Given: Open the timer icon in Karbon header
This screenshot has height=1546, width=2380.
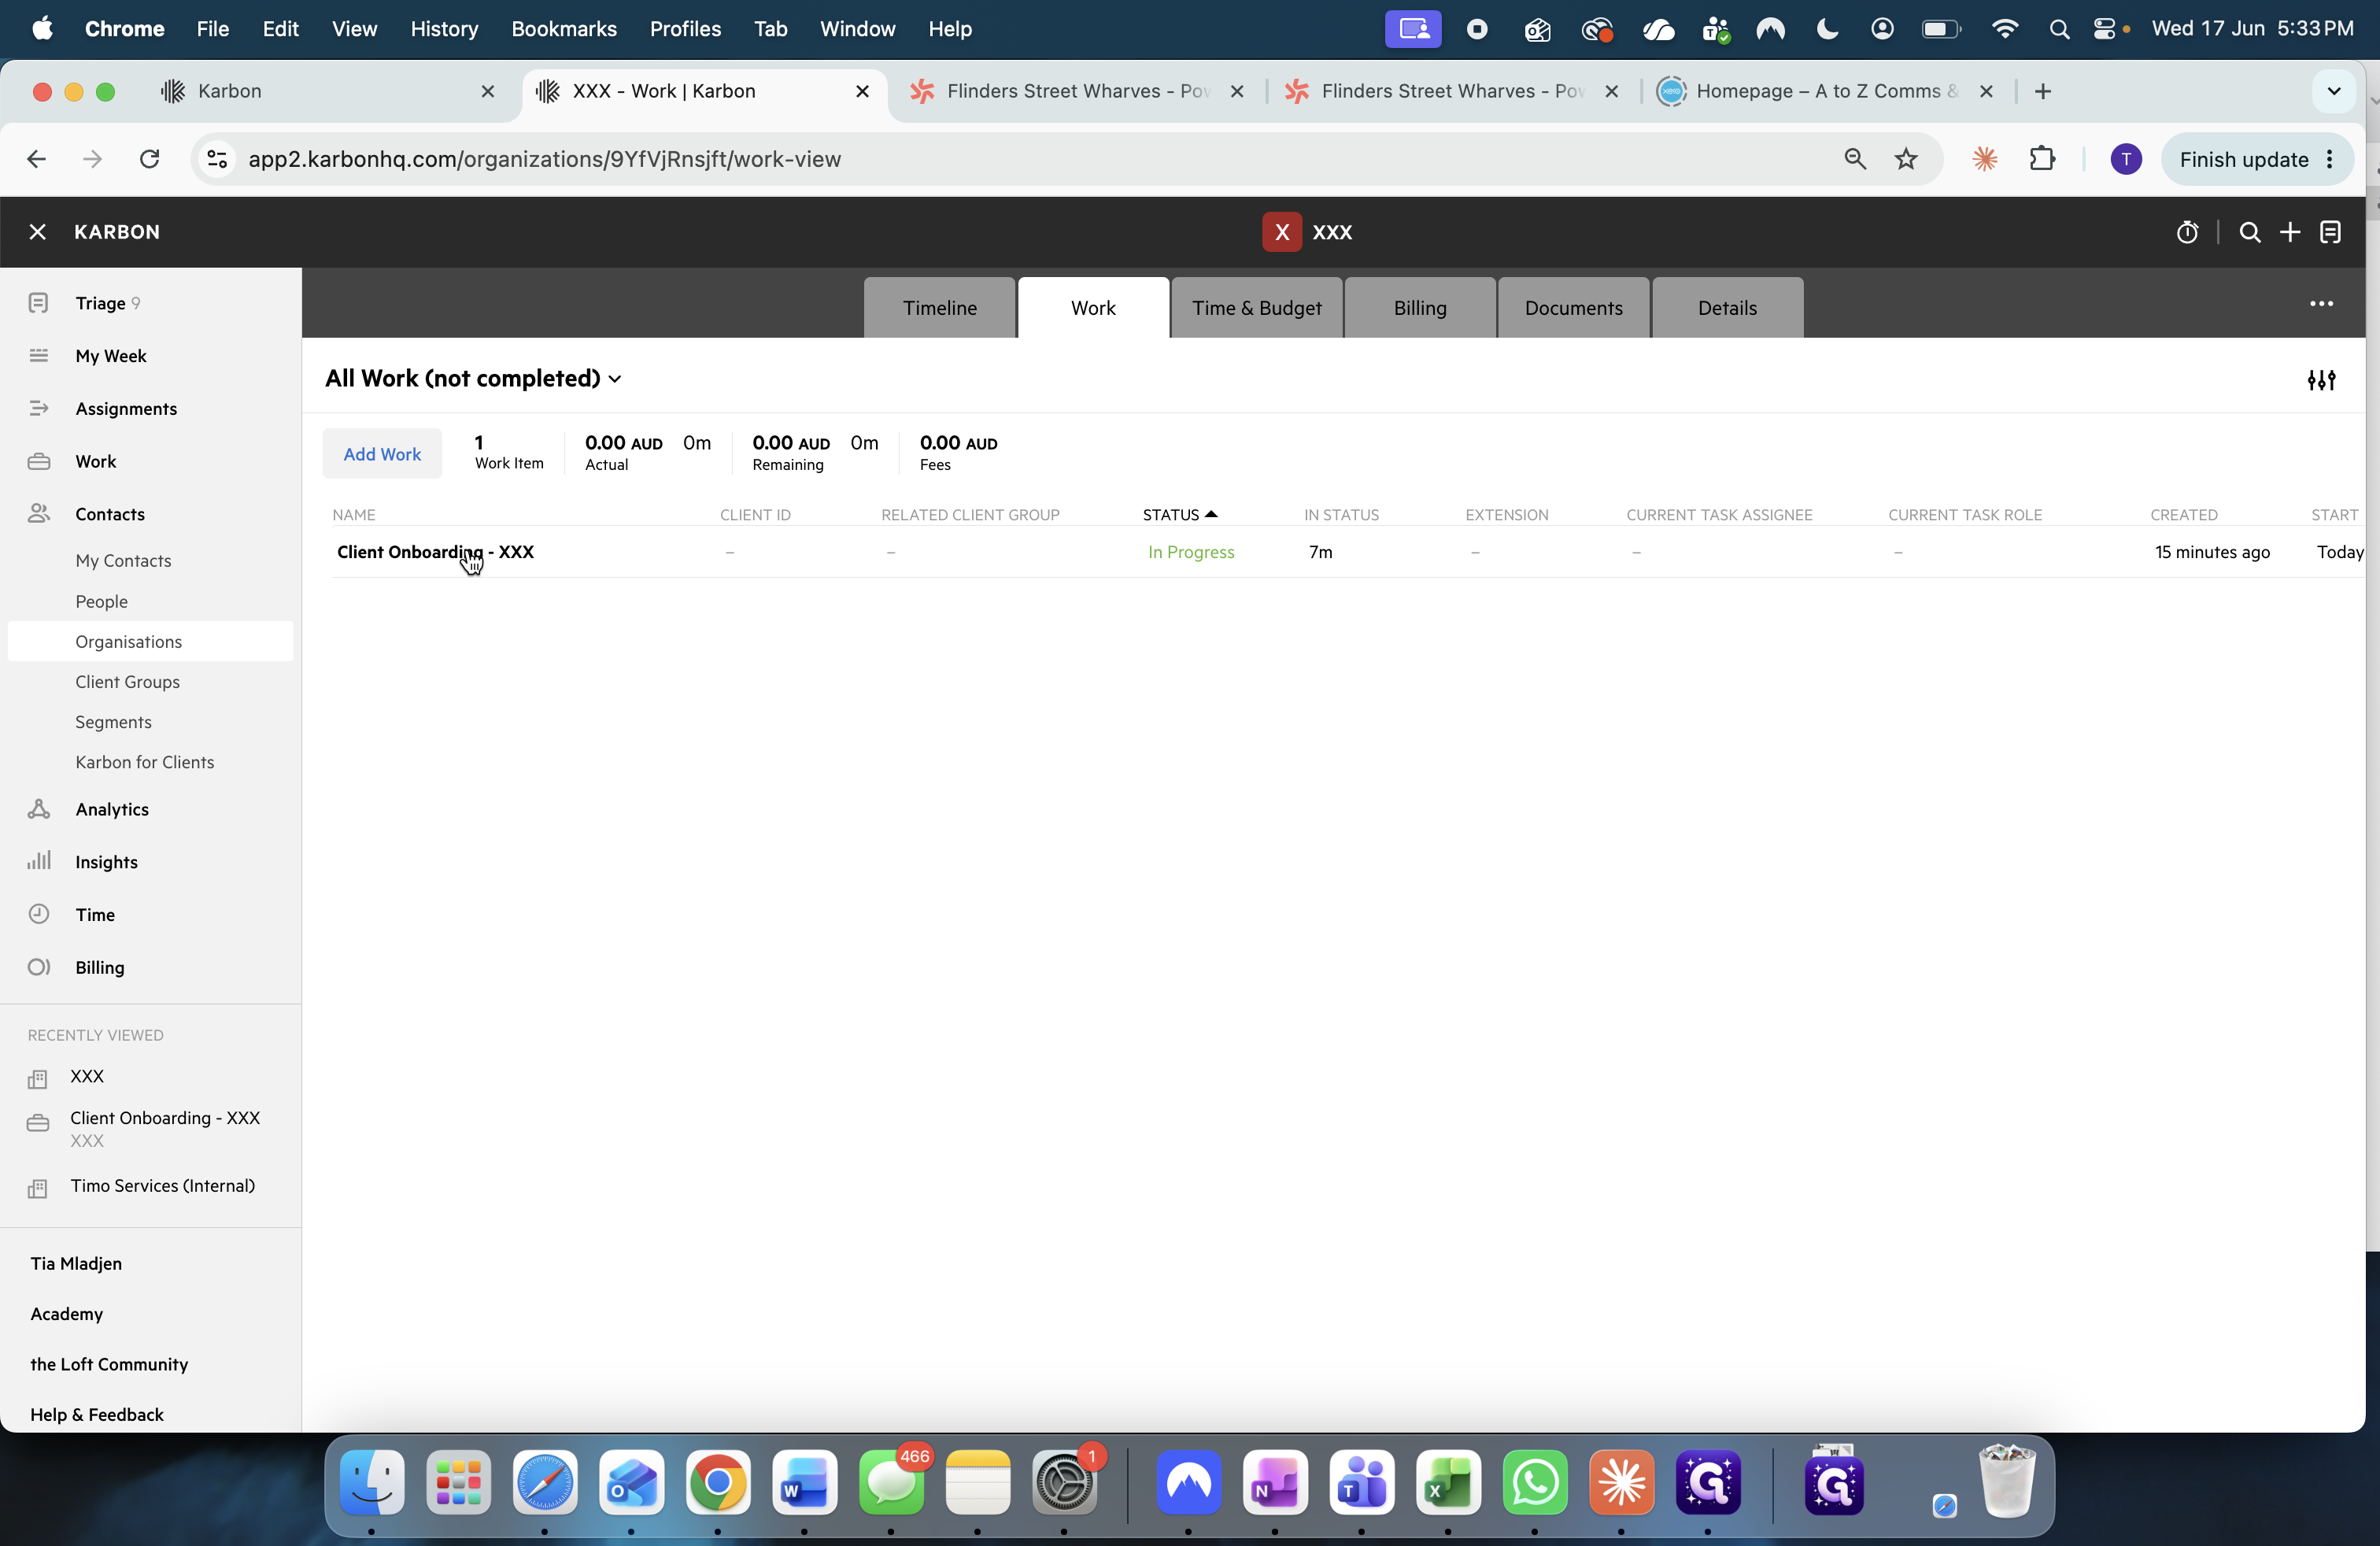Looking at the screenshot, I should tap(2187, 232).
